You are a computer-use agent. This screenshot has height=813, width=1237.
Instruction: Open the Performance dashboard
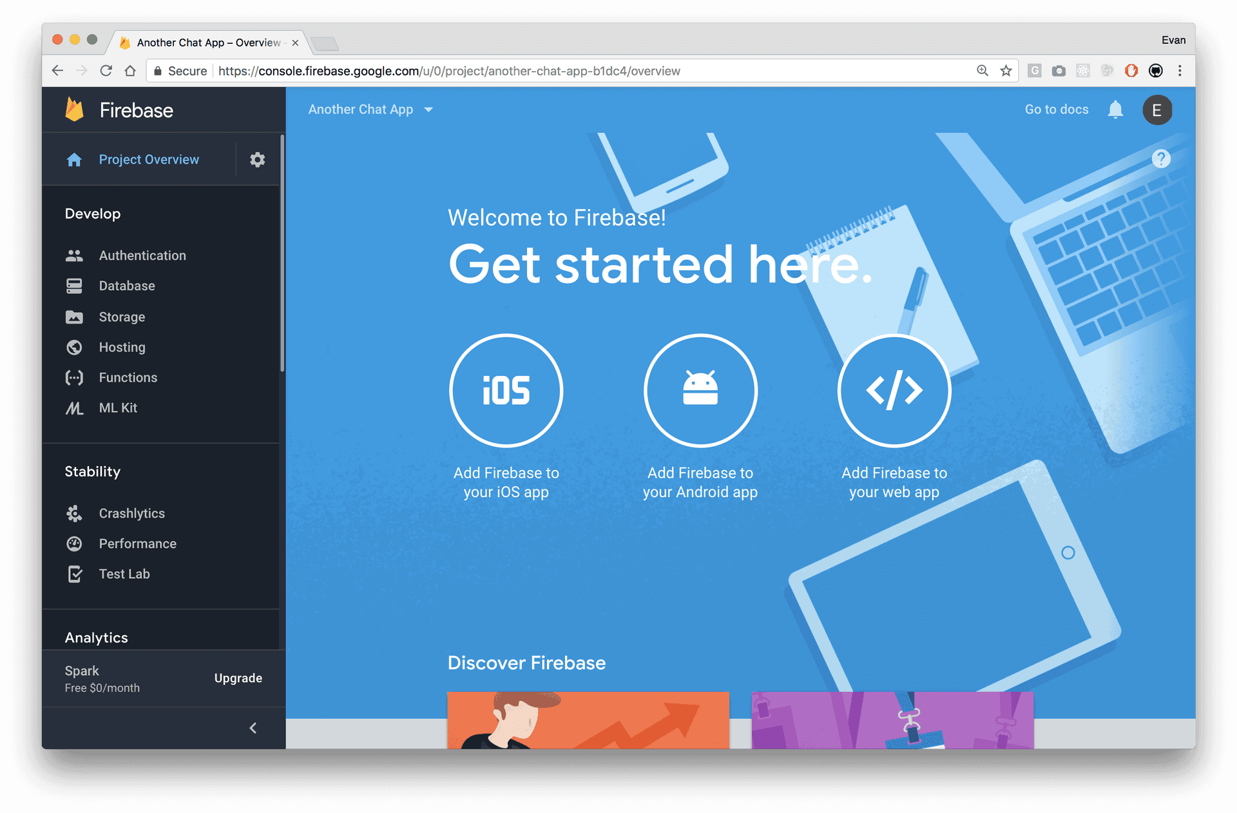[137, 544]
